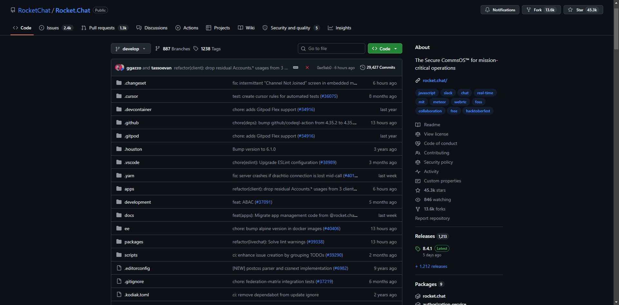
Task: Select the javascript topic tag
Action: [x=427, y=93]
